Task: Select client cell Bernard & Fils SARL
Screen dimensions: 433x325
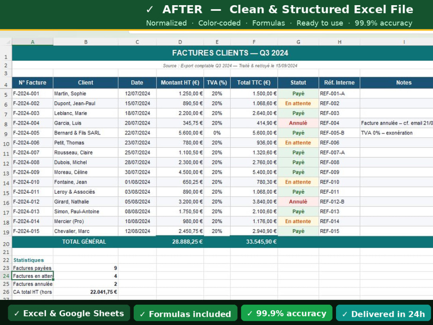Action: click(86, 133)
